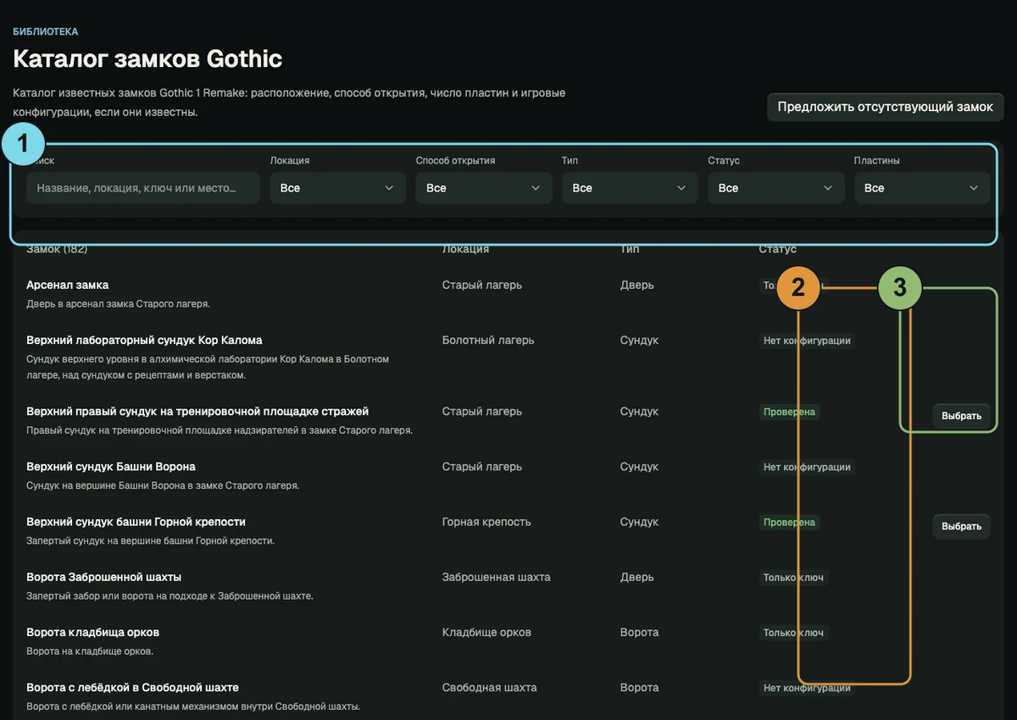Select Ворота Заброшенной шахты entry

[104, 577]
